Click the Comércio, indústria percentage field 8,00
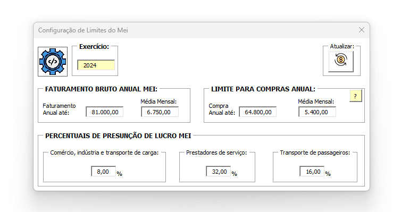 pos(103,172)
